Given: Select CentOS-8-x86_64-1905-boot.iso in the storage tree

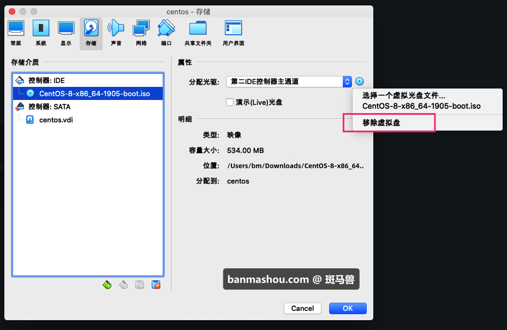Looking at the screenshot, I should click(x=88, y=93).
